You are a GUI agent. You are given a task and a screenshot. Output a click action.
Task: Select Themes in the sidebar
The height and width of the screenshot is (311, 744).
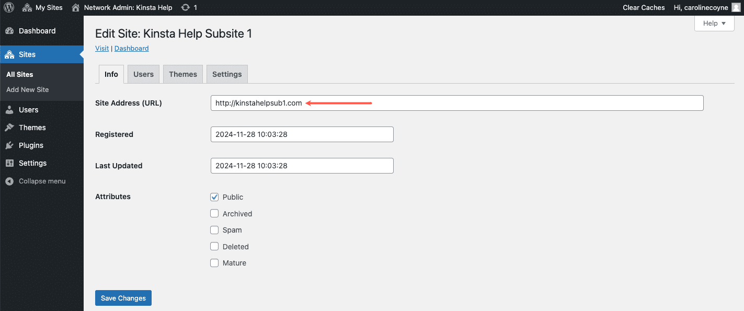tap(32, 127)
